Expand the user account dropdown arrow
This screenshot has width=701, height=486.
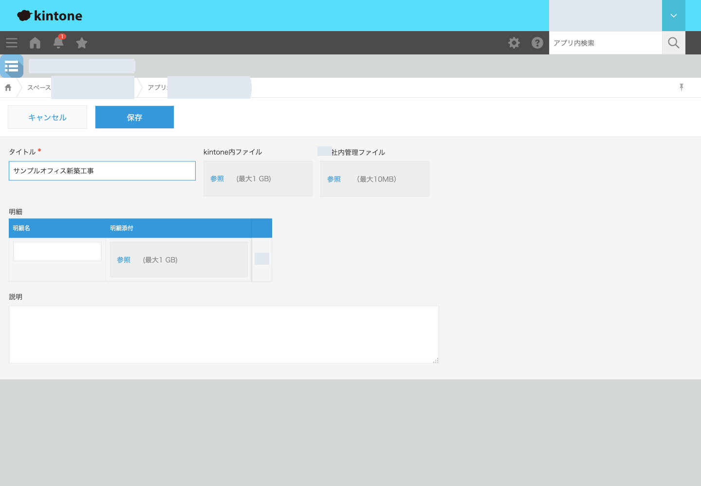(674, 16)
